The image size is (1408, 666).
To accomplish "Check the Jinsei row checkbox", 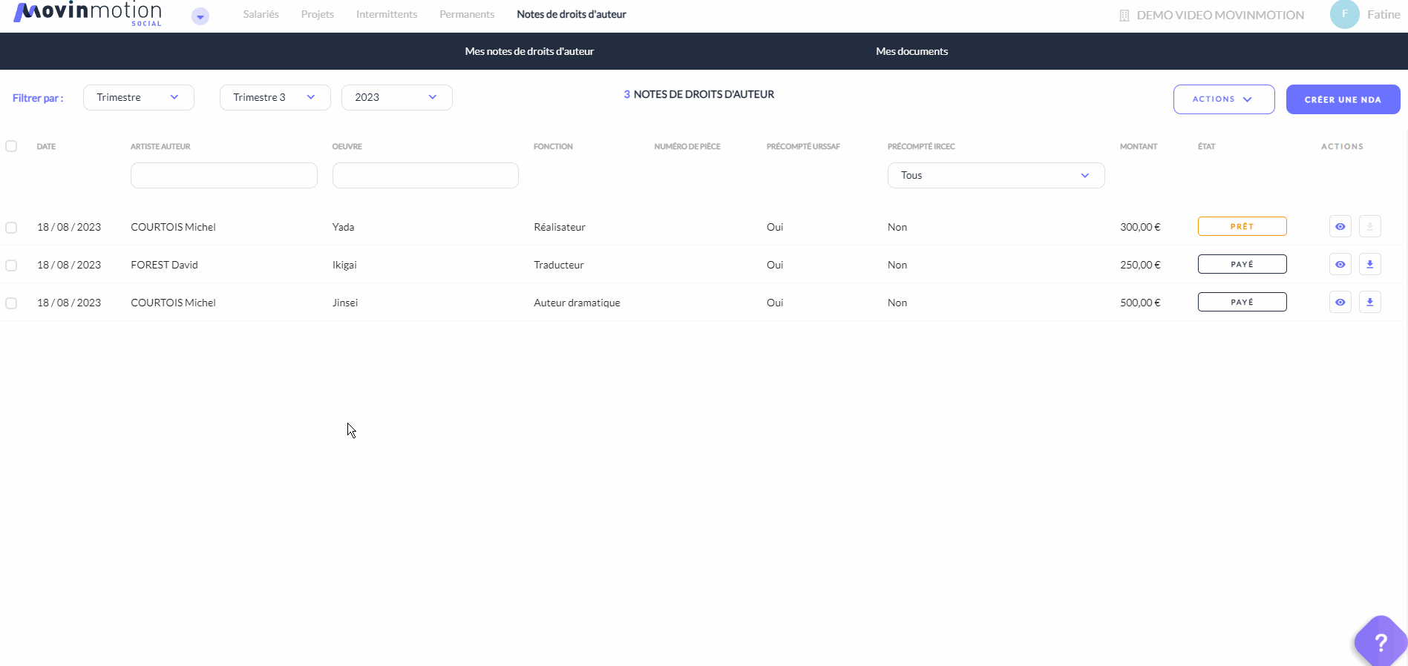I will click(11, 303).
